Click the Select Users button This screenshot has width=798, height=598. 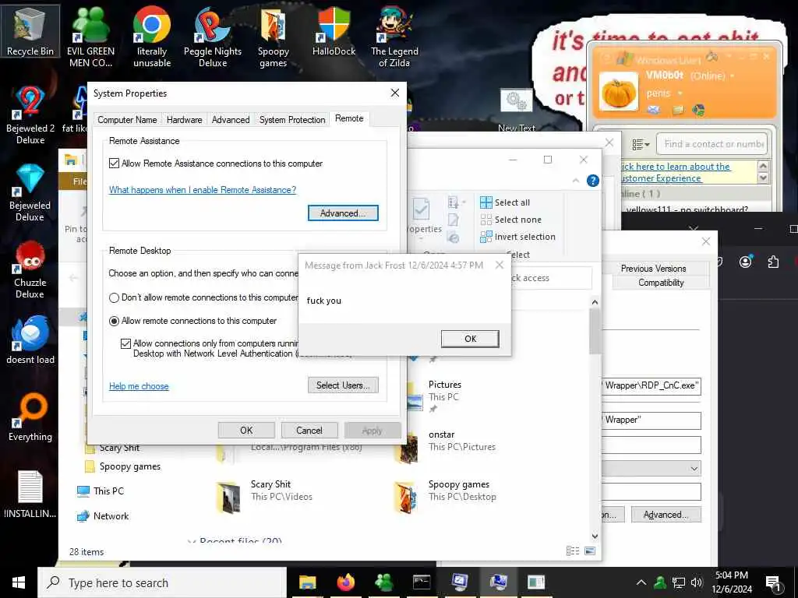tap(343, 385)
